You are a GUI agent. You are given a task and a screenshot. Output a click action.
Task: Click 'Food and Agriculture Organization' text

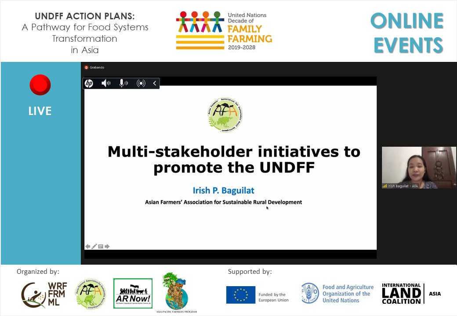[348, 294]
